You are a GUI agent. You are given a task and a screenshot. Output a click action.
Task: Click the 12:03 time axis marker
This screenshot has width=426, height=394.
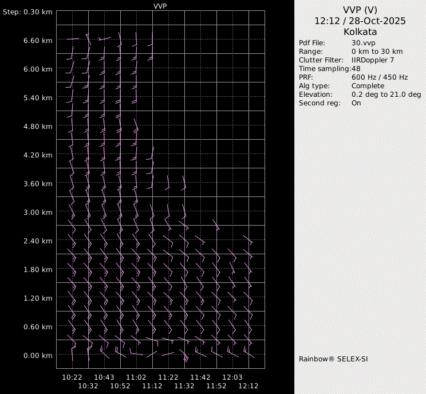coord(232,377)
